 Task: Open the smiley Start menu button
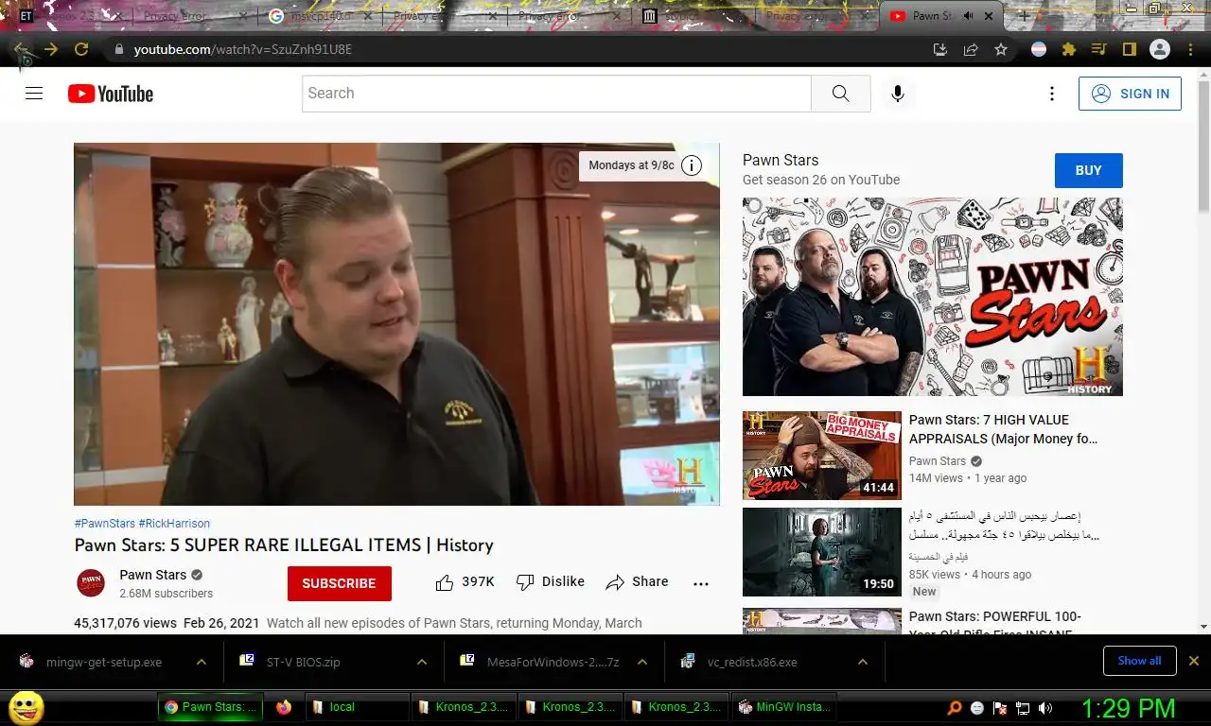click(26, 707)
